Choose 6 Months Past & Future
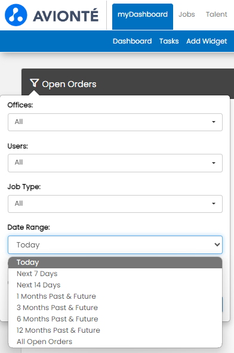 pos(115,319)
